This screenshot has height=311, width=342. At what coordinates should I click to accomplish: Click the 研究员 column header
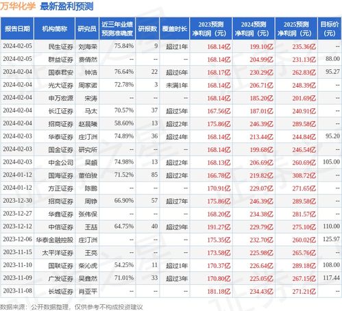tap(87, 29)
